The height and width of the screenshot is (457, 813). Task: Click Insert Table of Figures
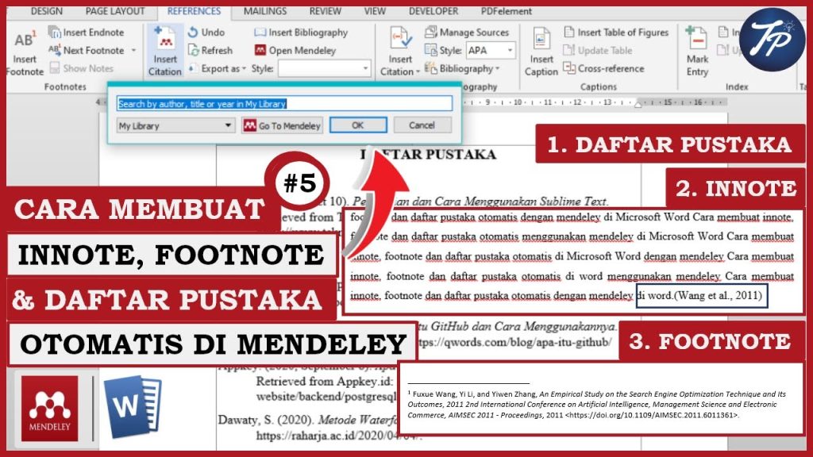(616, 32)
